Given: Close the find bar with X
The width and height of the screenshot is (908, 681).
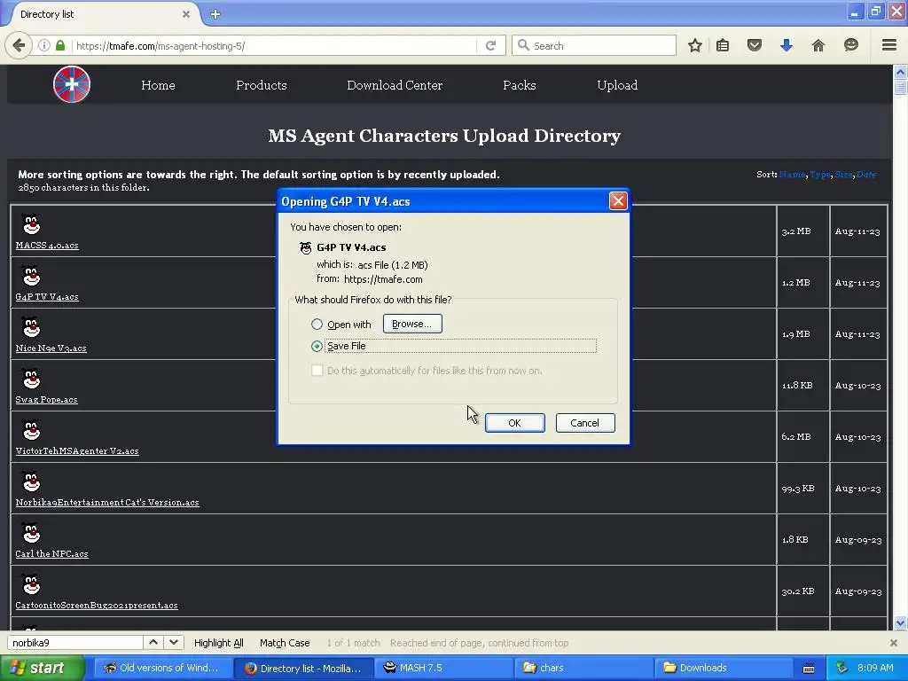Looking at the screenshot, I should click(x=894, y=643).
